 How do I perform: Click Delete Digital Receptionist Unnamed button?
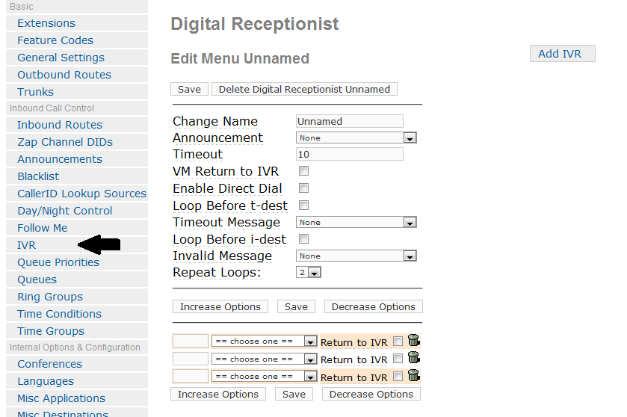[304, 89]
